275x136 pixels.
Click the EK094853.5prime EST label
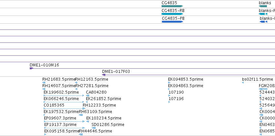pos(185,79)
